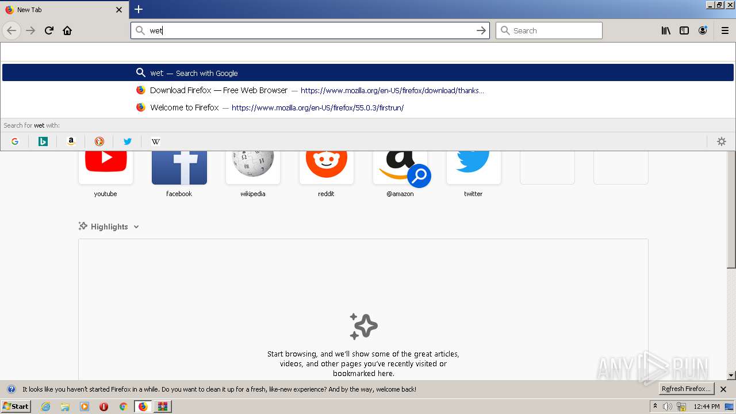Viewport: 736px width, 414px height.
Task: Open the home page icon
Action: tap(67, 30)
